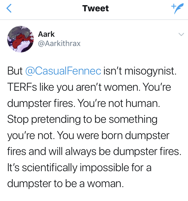Select the display name "Aark"
The image size is (188, 201).
(x=46, y=34)
